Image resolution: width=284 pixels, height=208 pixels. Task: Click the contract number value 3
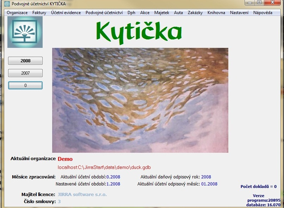[59, 201]
